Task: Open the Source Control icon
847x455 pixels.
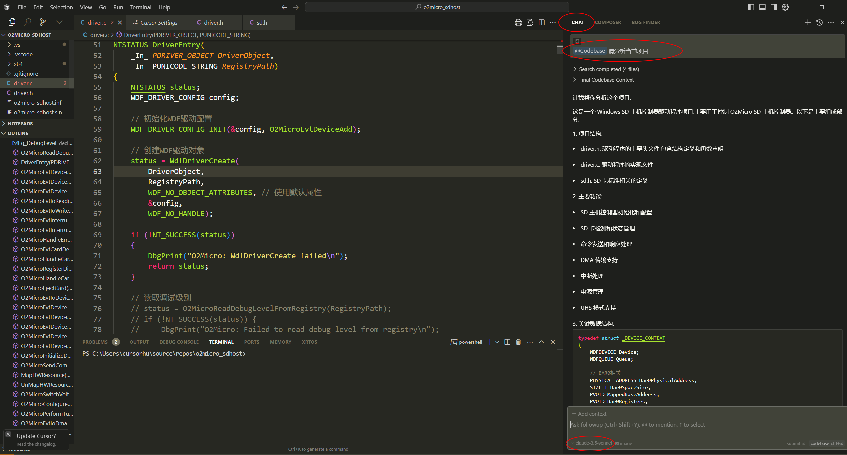Action: [43, 22]
